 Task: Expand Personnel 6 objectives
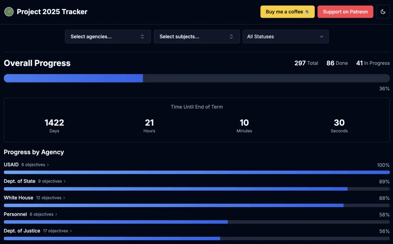[43, 214]
